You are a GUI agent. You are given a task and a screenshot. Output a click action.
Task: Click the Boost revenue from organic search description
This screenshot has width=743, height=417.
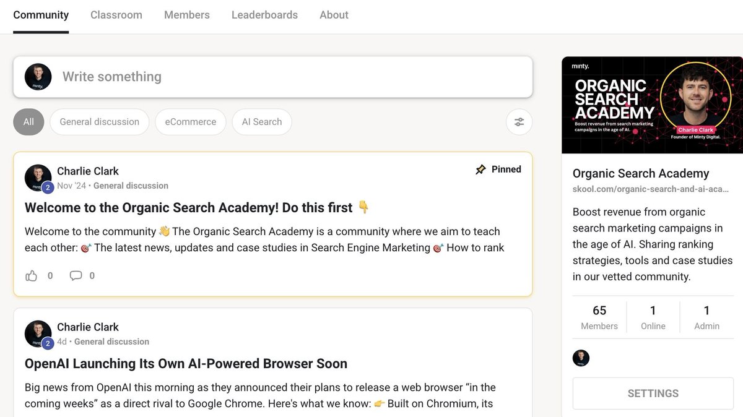(653, 244)
